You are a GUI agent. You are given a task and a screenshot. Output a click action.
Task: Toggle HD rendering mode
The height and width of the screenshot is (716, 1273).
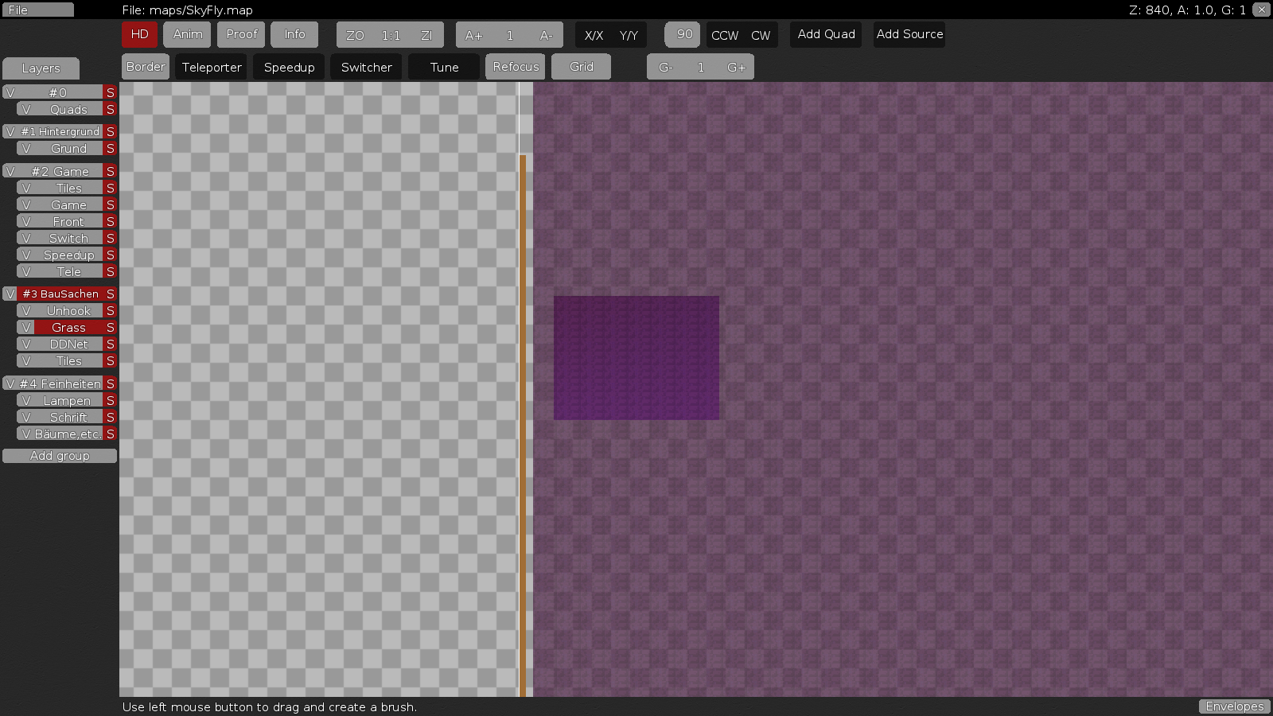(139, 34)
